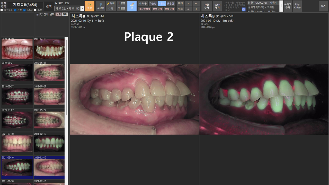The image size is (329, 185).
Task: Click the bookmark list scrollbar
Action: pos(281,6)
